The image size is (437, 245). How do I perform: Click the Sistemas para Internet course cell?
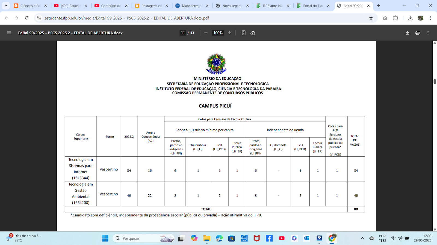click(x=81, y=169)
